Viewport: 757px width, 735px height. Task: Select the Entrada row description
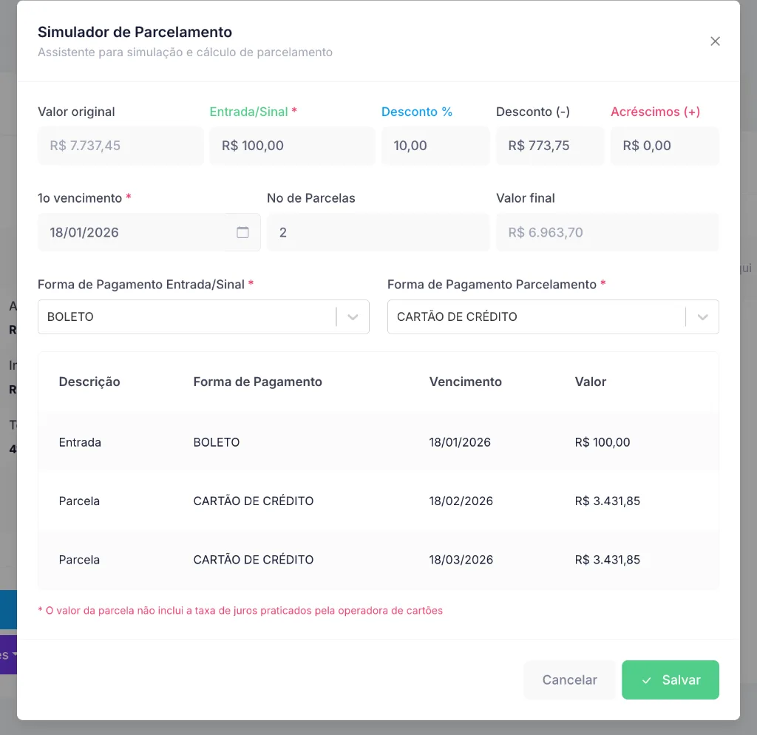80,442
